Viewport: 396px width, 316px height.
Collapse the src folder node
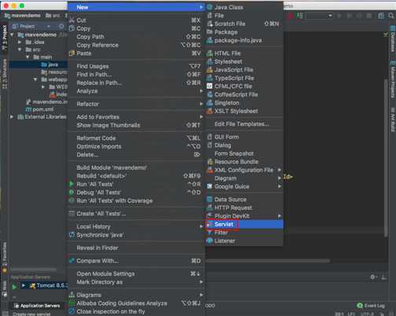pos(20,50)
